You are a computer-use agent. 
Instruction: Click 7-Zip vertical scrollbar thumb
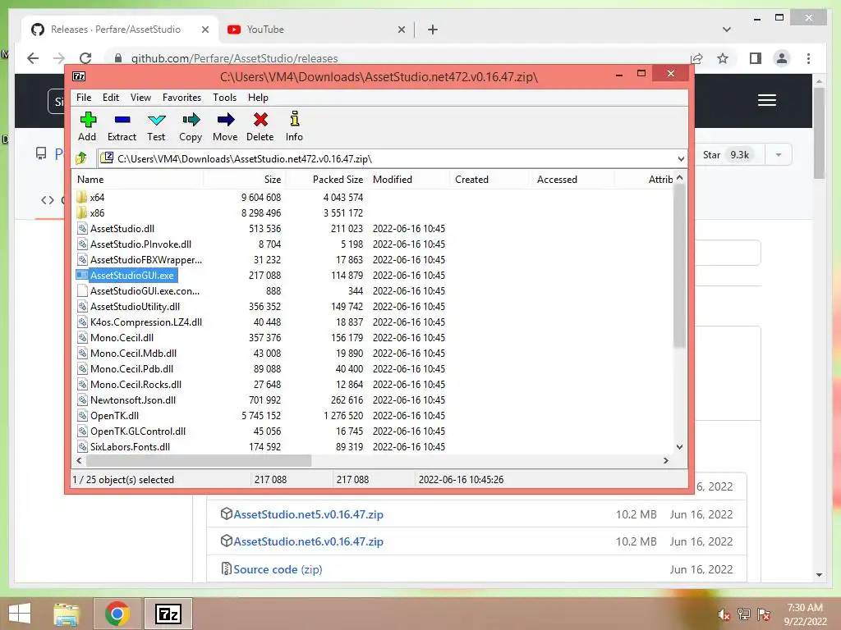click(679, 265)
